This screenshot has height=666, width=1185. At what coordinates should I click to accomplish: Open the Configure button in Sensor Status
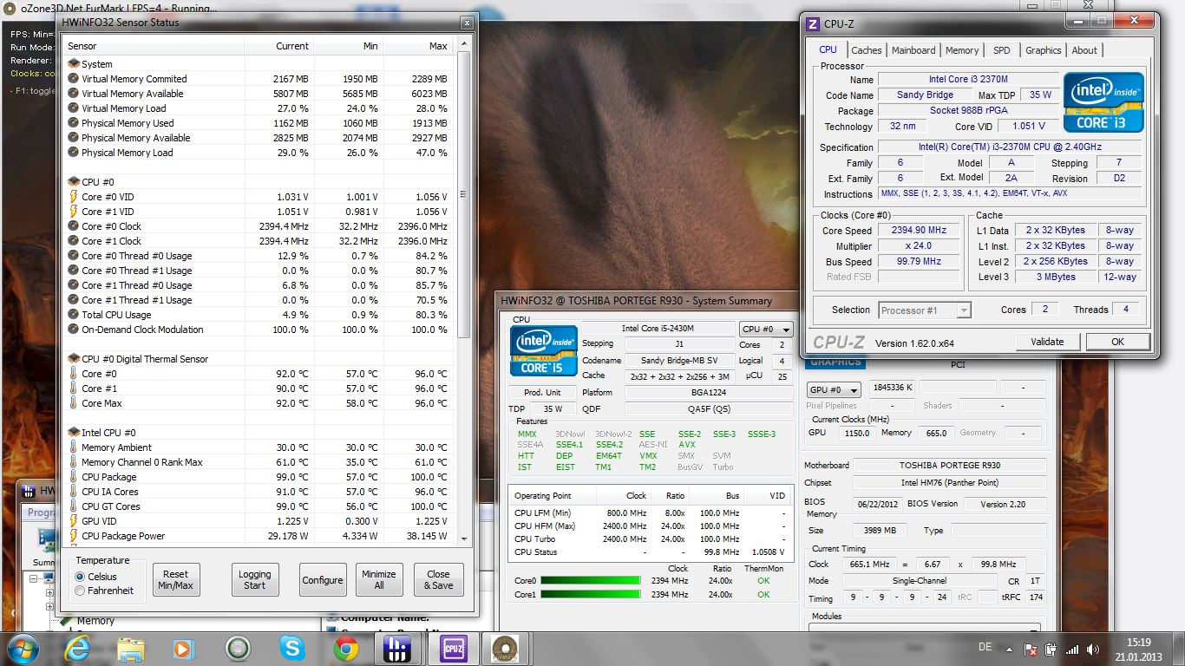pos(323,580)
